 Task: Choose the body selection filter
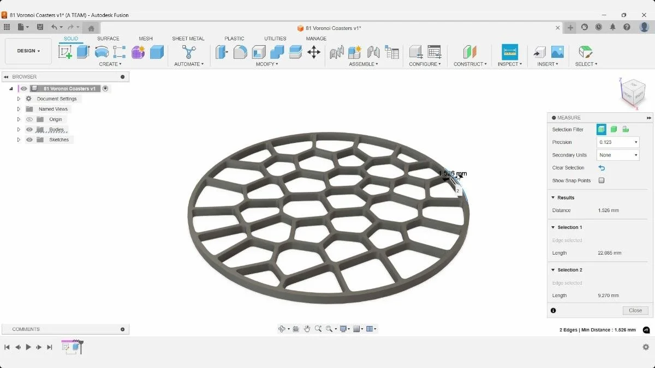(614, 129)
